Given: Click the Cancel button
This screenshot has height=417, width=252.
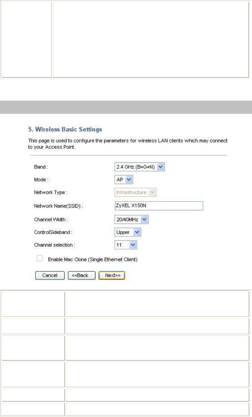Looking at the screenshot, I should pyautogui.click(x=50, y=275).
